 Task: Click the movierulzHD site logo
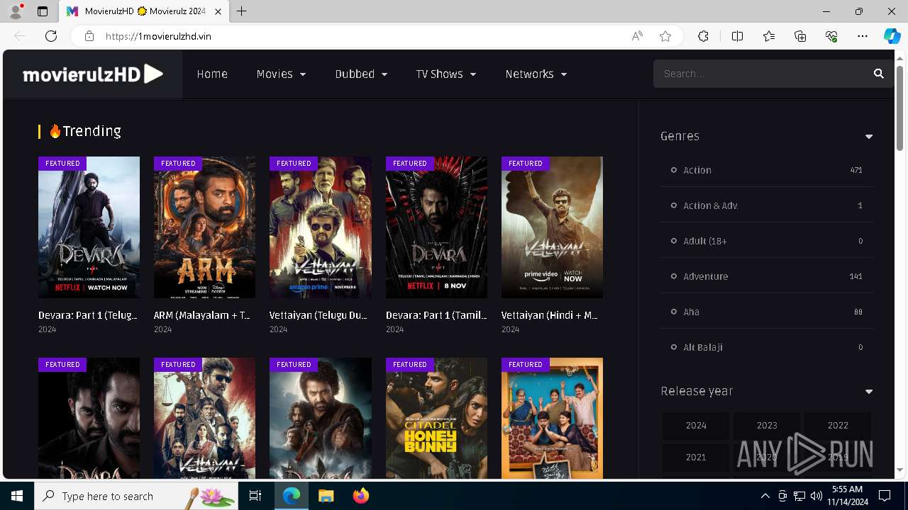pos(93,74)
